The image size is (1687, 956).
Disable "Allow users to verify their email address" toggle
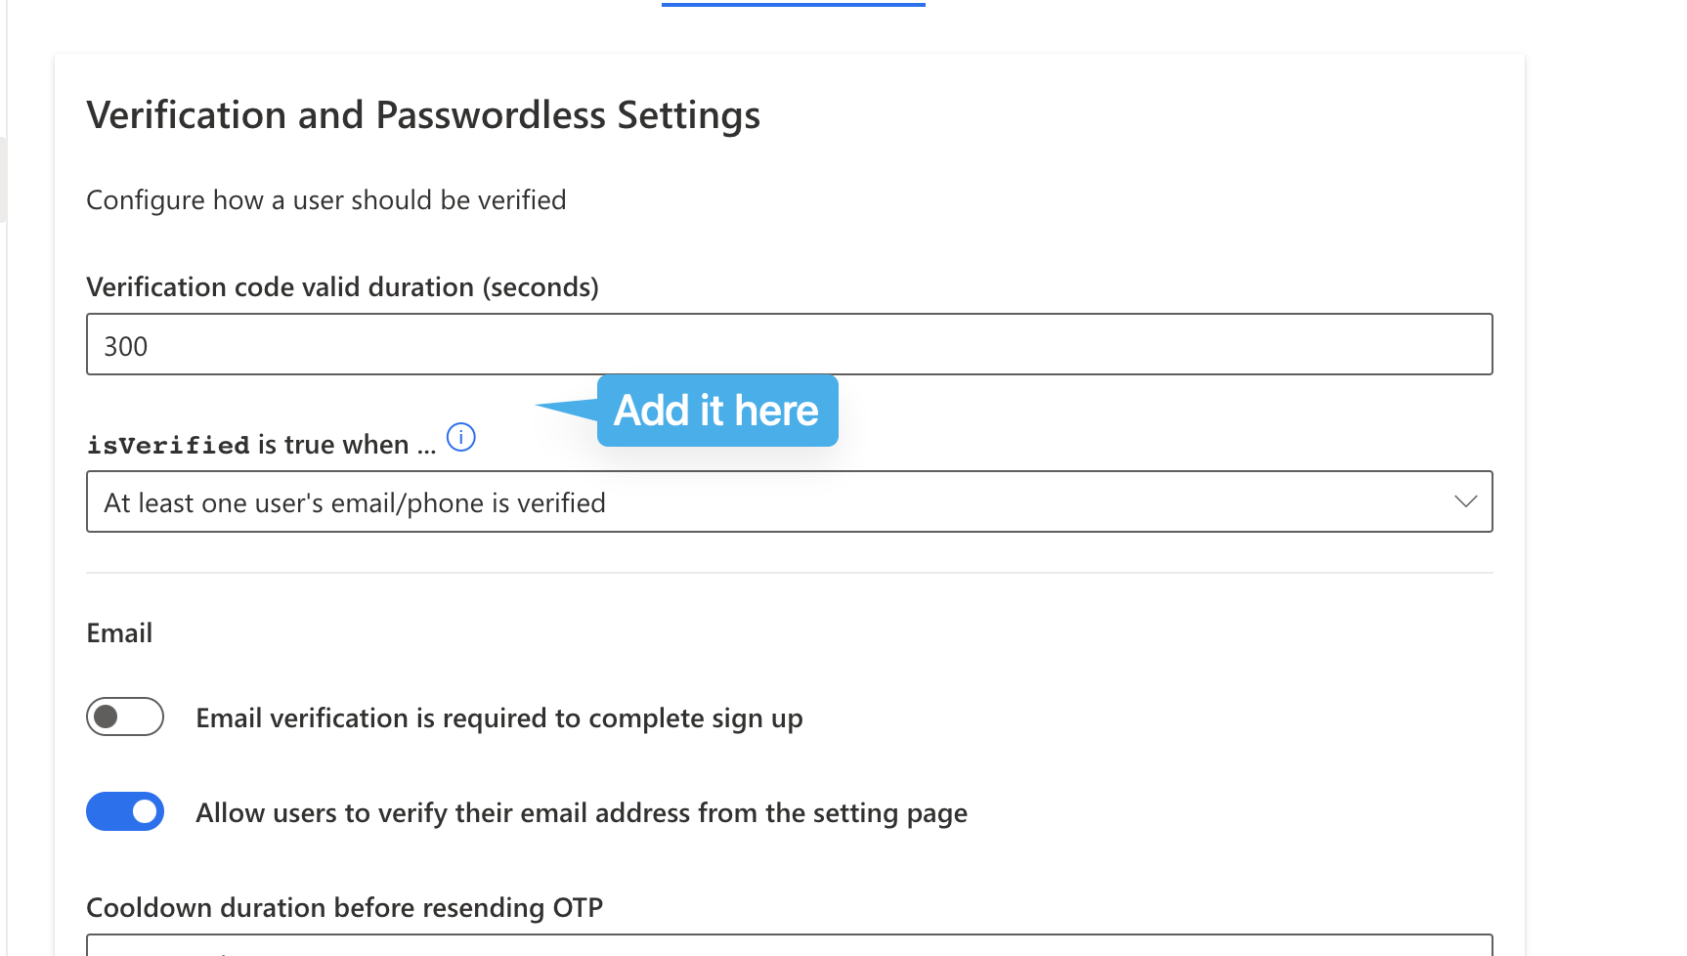coord(124,811)
